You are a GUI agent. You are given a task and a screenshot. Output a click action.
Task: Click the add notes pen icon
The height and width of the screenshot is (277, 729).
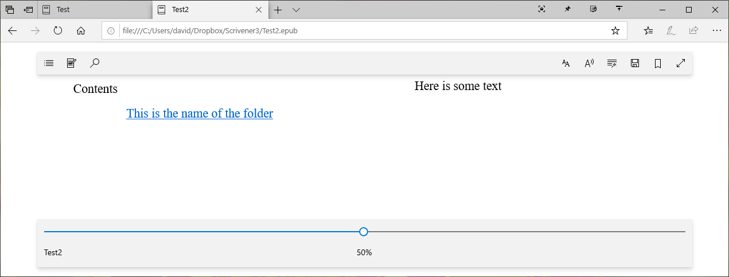click(670, 31)
